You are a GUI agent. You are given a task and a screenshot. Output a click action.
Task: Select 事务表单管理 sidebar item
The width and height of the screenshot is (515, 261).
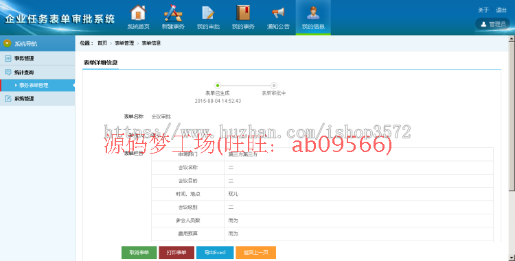[x=38, y=85]
